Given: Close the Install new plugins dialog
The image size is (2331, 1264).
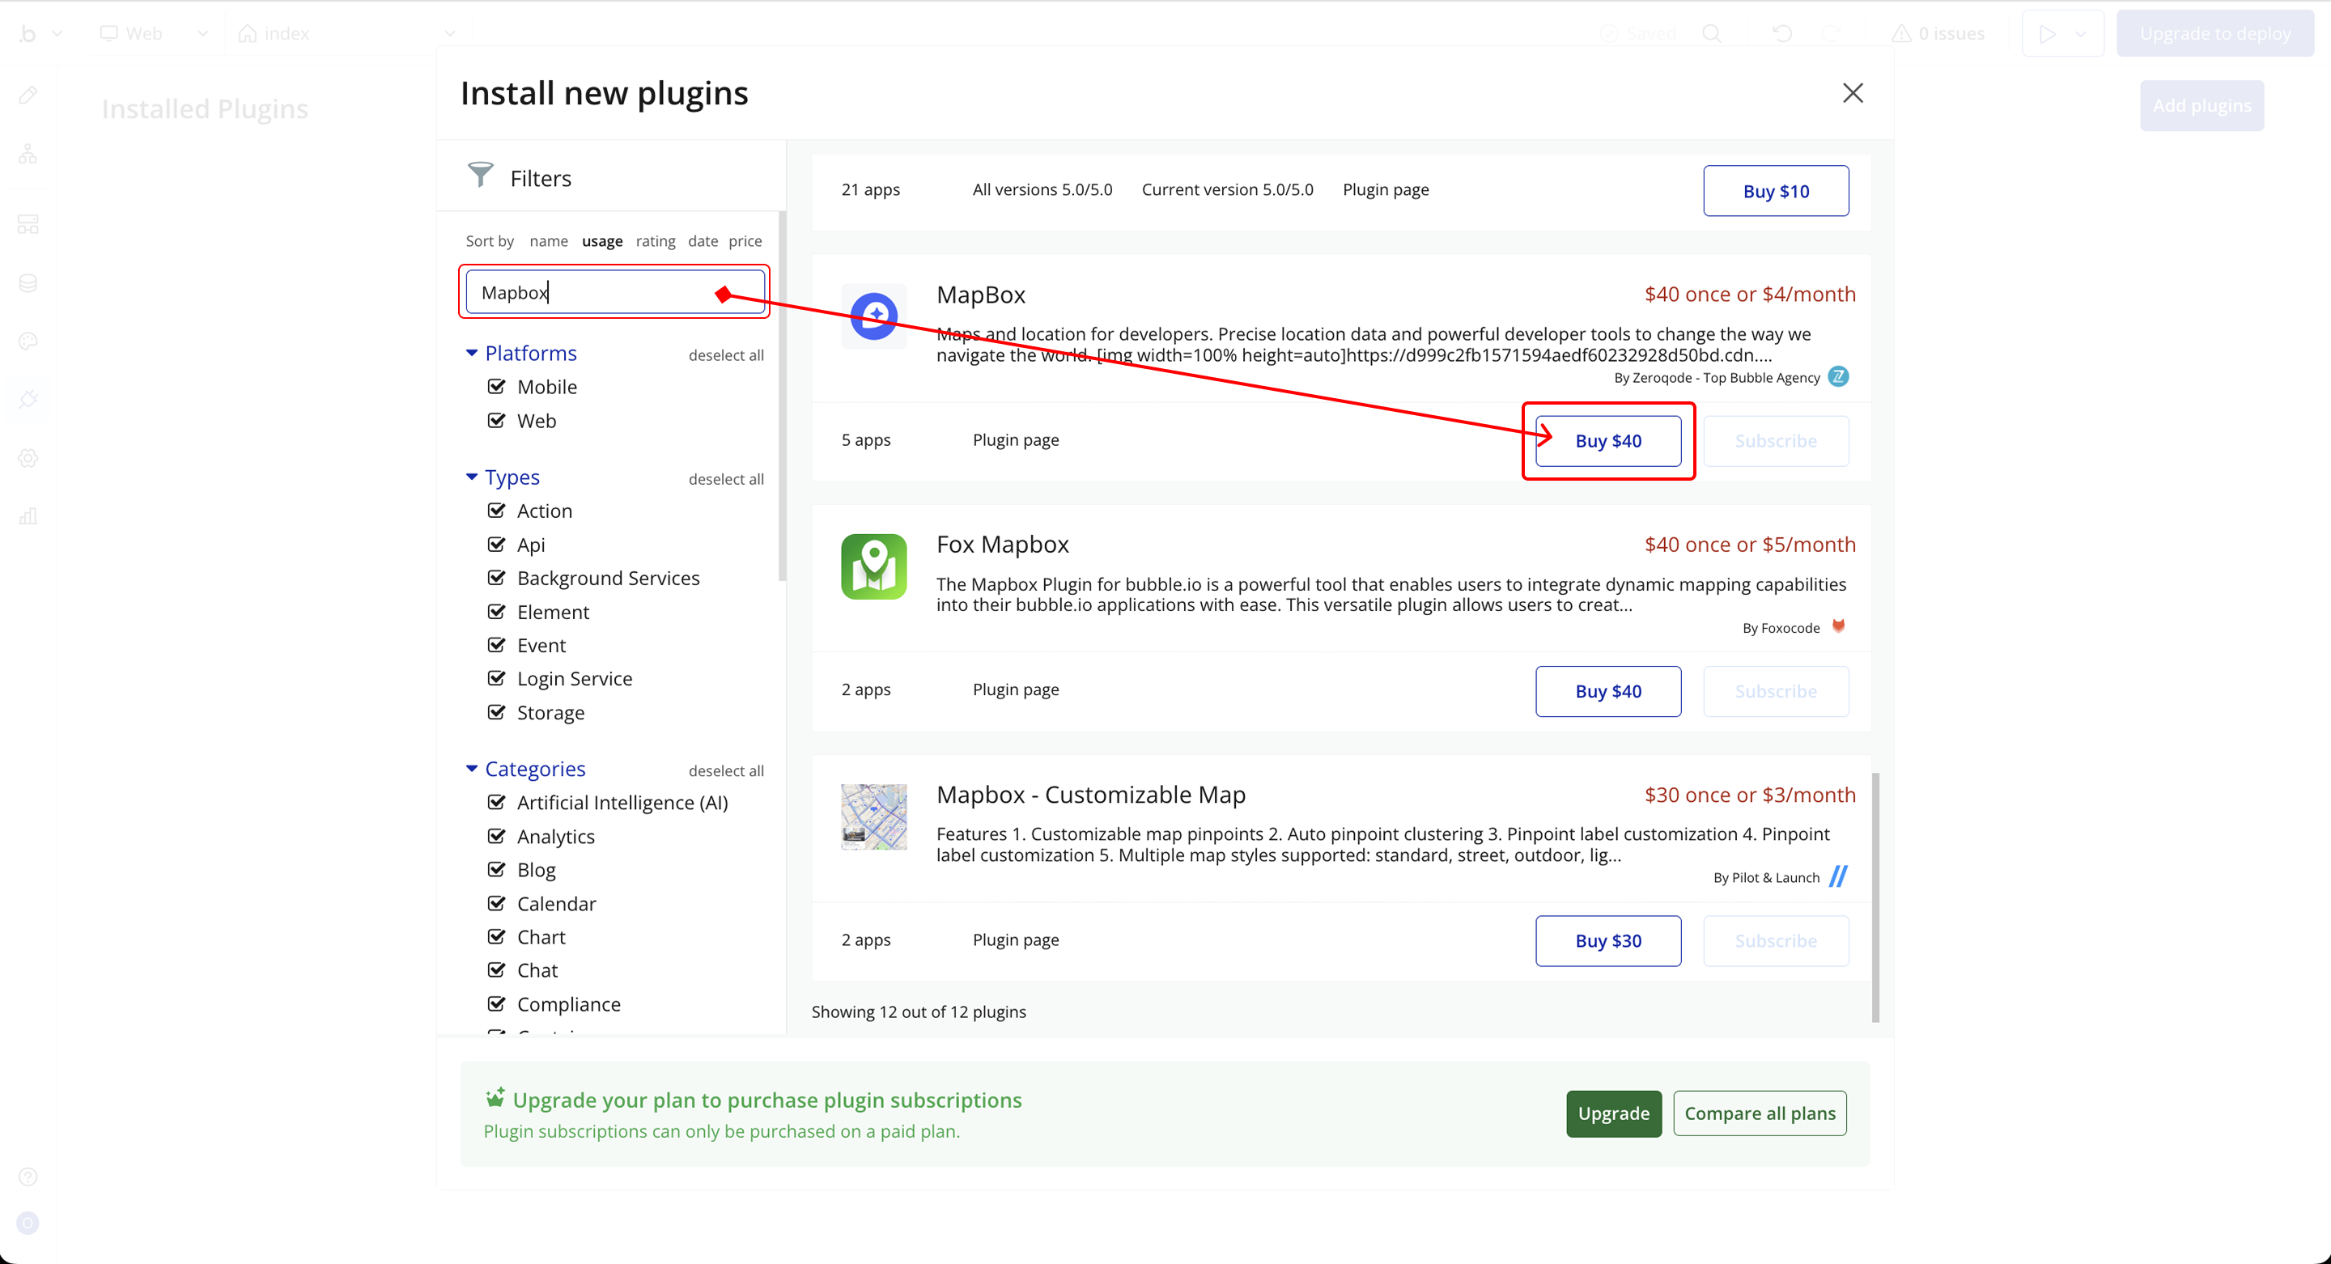Looking at the screenshot, I should 1853,93.
